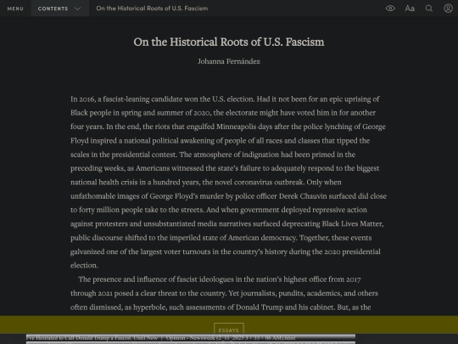The height and width of the screenshot is (344, 458).
Task: Click the essay heading 'On the Historical Roots of U.S. Fascism'
Action: pos(229,42)
